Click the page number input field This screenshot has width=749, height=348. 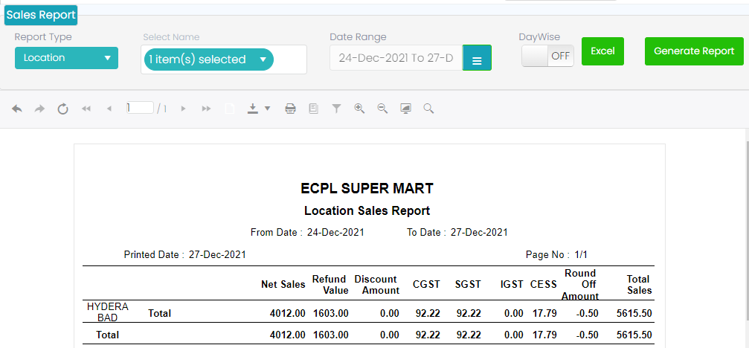click(x=140, y=108)
